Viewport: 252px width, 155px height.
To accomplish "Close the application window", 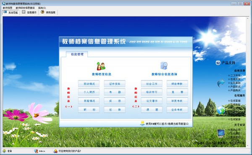I will pyautogui.click(x=247, y=3).
